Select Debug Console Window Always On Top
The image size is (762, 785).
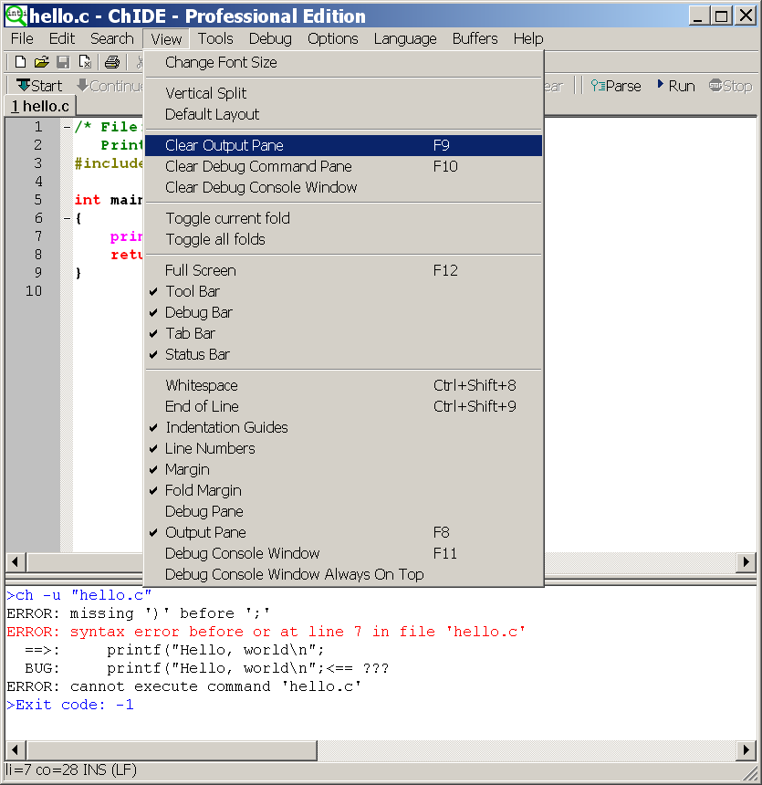[343, 575]
